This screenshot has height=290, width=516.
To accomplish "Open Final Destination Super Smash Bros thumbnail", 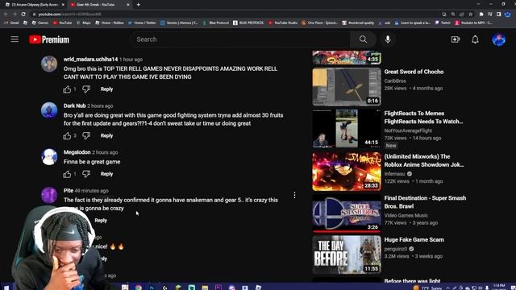I will [347, 213].
